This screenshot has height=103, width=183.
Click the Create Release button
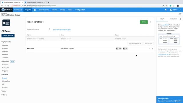[8, 35]
